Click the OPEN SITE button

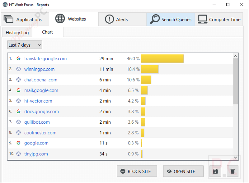(183, 171)
